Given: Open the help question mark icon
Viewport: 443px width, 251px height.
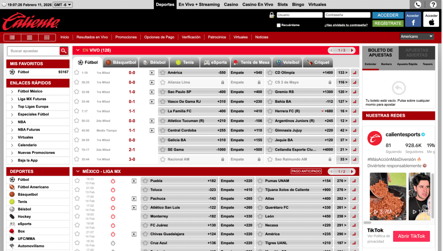Looking at the screenshot, I should pos(433,4).
